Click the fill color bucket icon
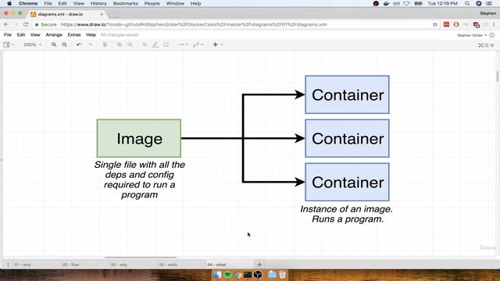This screenshot has height=281, width=500. point(145,44)
